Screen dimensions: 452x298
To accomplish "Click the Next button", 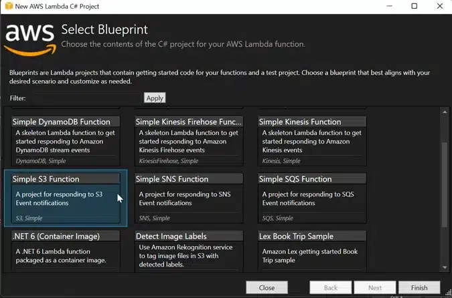I will 375,288.
